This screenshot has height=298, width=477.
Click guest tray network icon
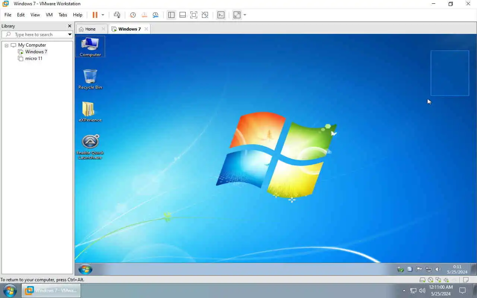pyautogui.click(x=429, y=269)
